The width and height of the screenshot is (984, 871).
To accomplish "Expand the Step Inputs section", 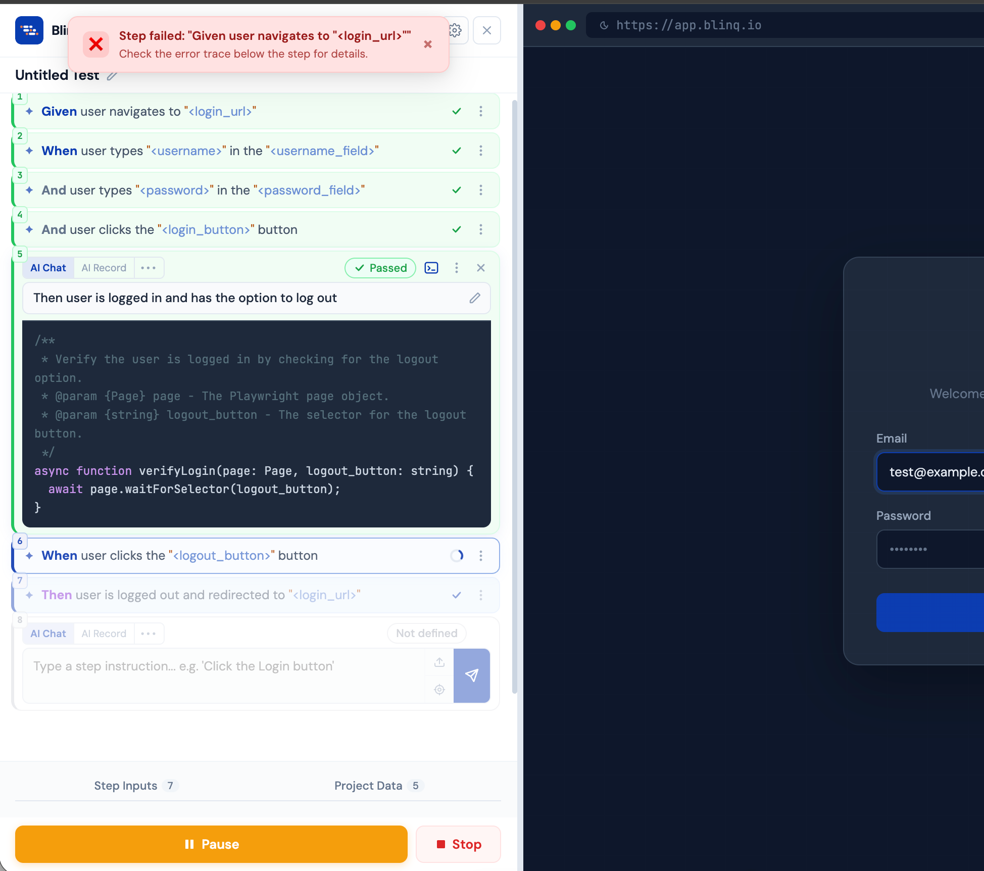I will point(135,786).
